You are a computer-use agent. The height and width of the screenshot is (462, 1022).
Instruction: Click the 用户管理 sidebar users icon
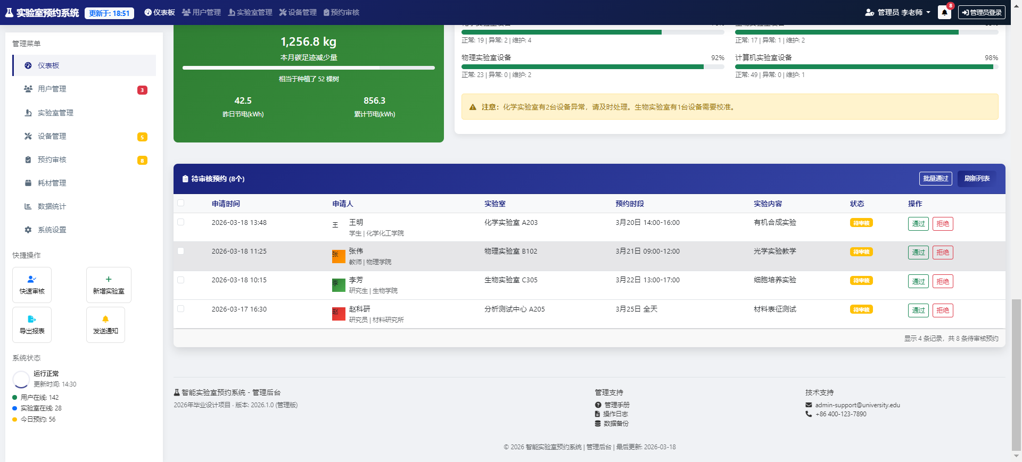[28, 89]
